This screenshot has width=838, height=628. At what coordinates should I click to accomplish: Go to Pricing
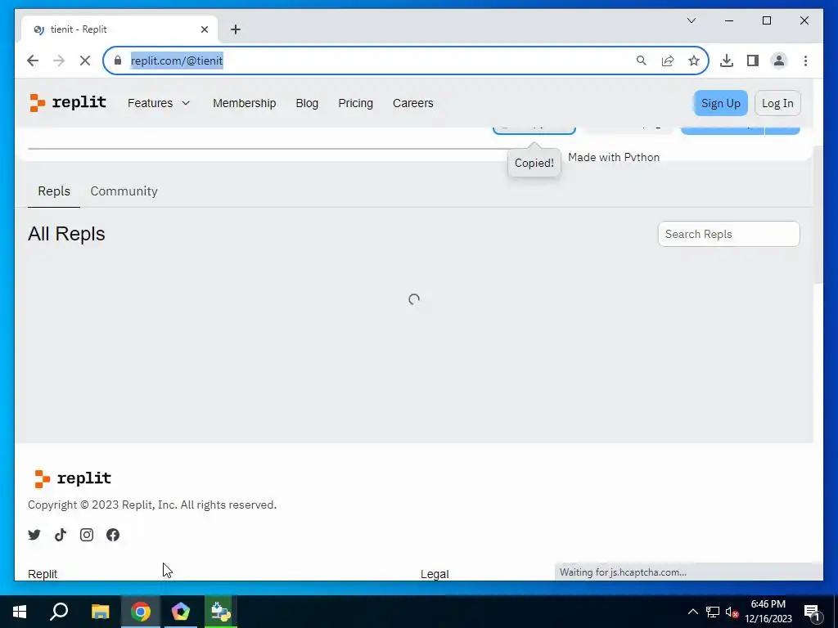[x=355, y=103]
